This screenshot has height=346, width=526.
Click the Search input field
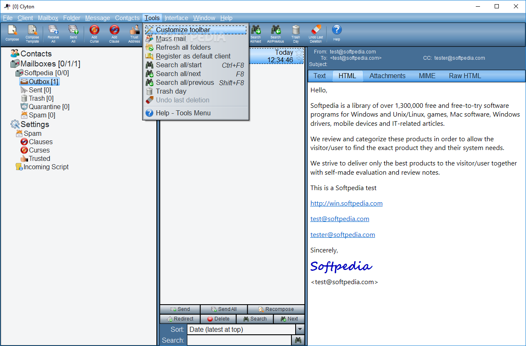pos(239,341)
